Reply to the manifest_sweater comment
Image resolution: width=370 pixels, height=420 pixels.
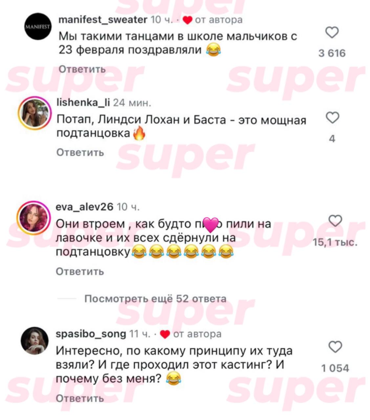[82, 69]
